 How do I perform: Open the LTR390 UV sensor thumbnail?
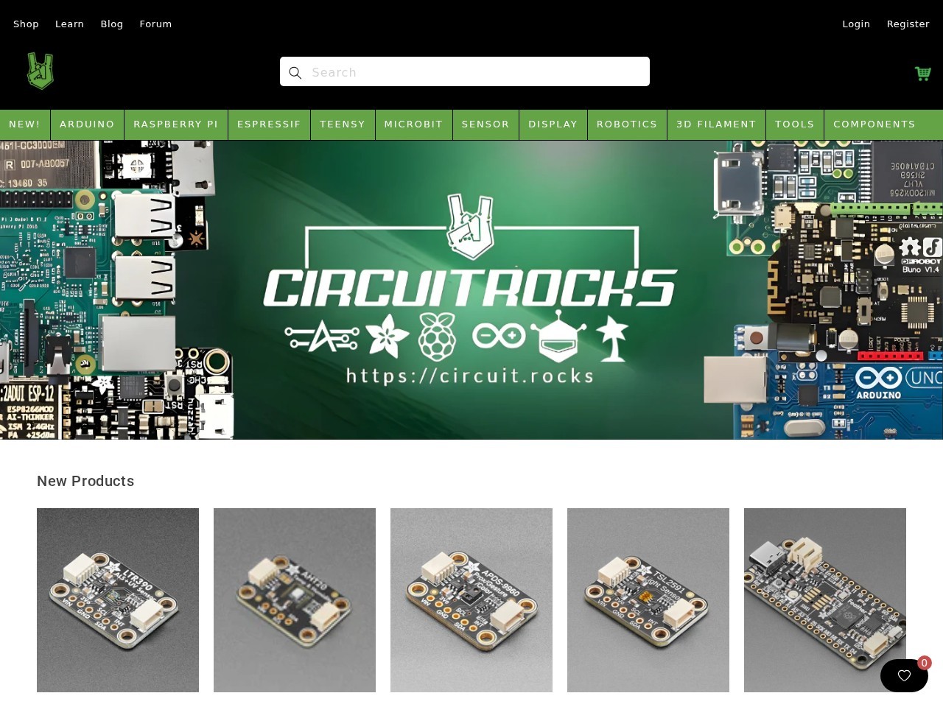point(118,599)
